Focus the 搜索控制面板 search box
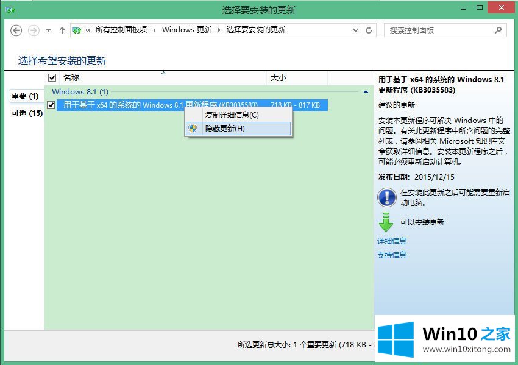518x365 pixels. click(x=445, y=30)
